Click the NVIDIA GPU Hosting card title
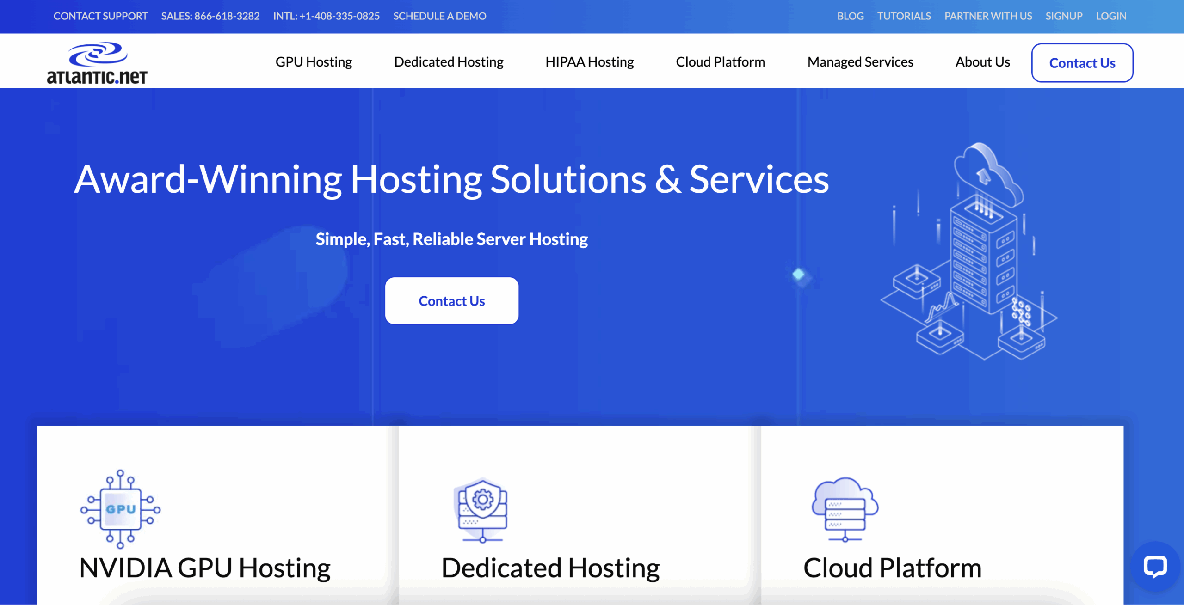The height and width of the screenshot is (605, 1184). click(205, 568)
